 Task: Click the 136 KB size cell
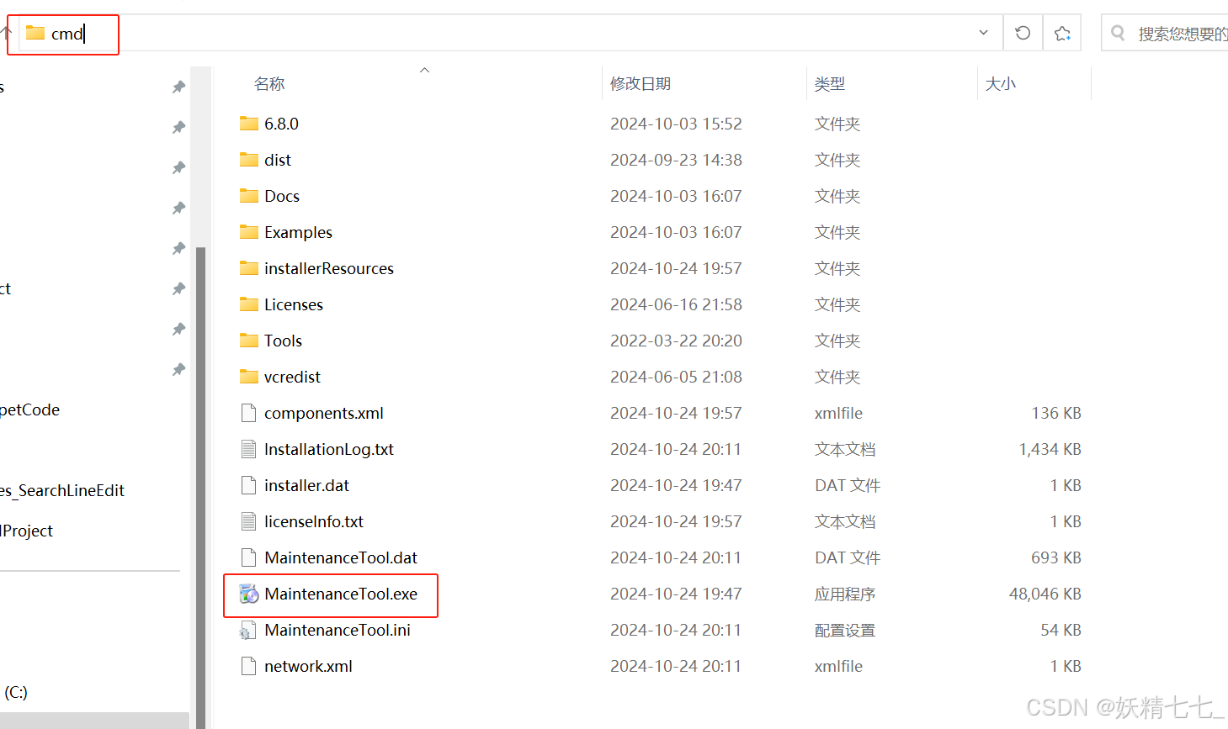pyautogui.click(x=1056, y=413)
